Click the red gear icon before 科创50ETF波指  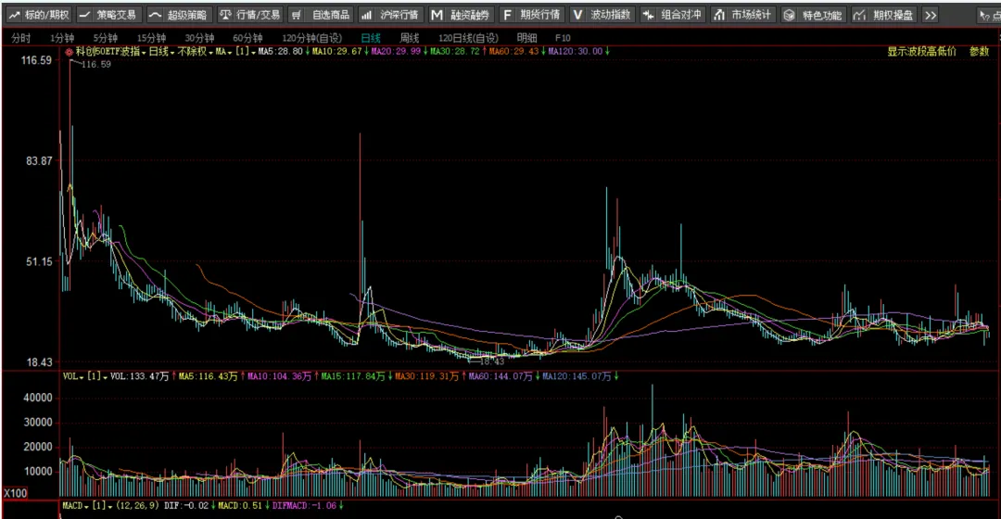pyautogui.click(x=69, y=52)
